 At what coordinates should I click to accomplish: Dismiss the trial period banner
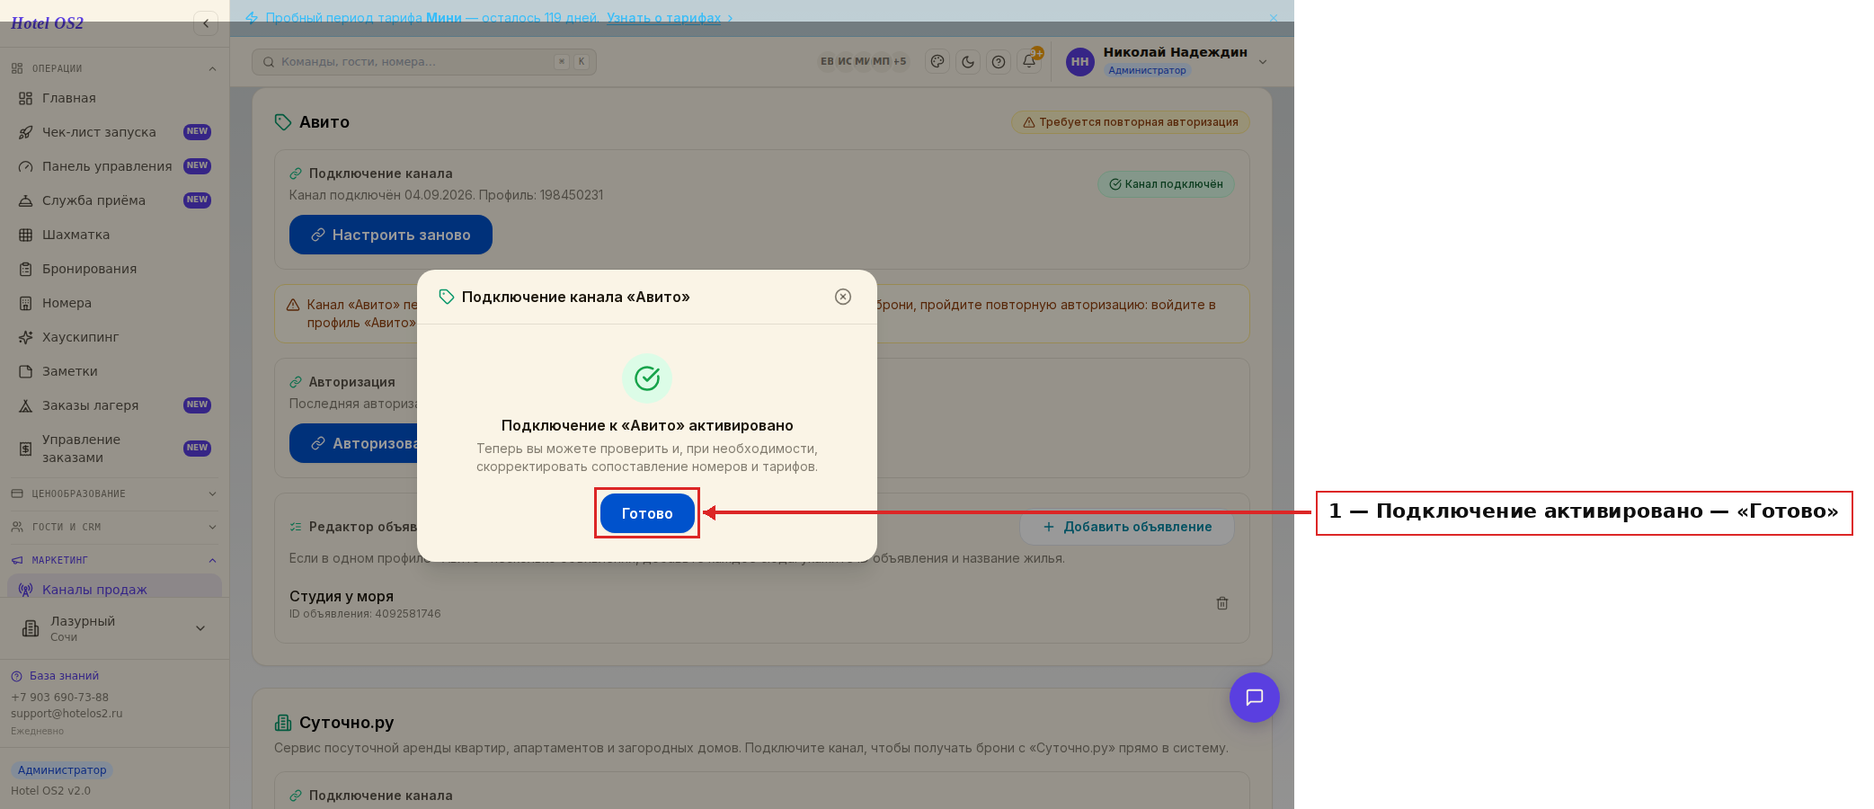pyautogui.click(x=1273, y=18)
